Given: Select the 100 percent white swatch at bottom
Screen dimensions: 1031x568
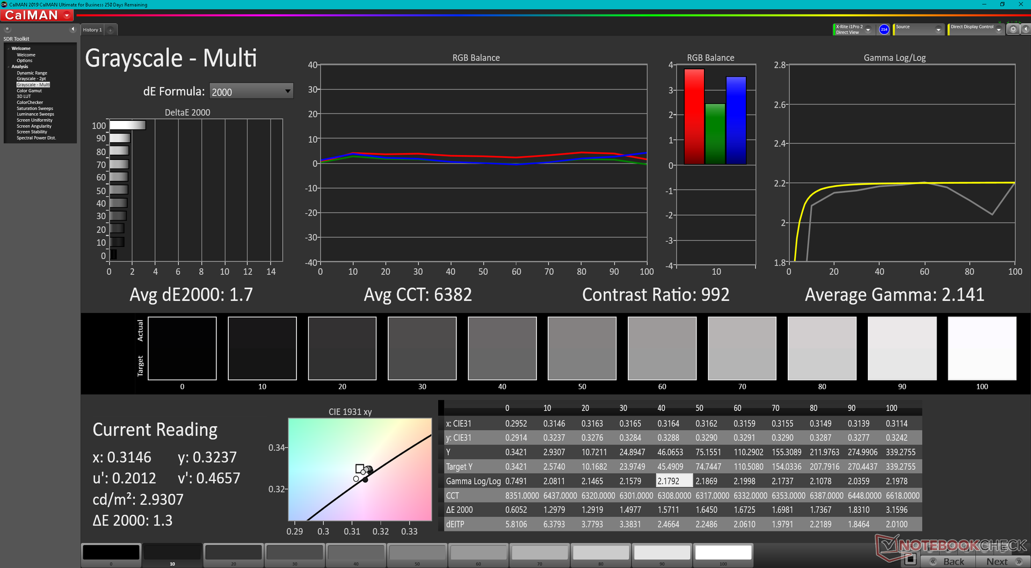Looking at the screenshot, I should coord(723,553).
